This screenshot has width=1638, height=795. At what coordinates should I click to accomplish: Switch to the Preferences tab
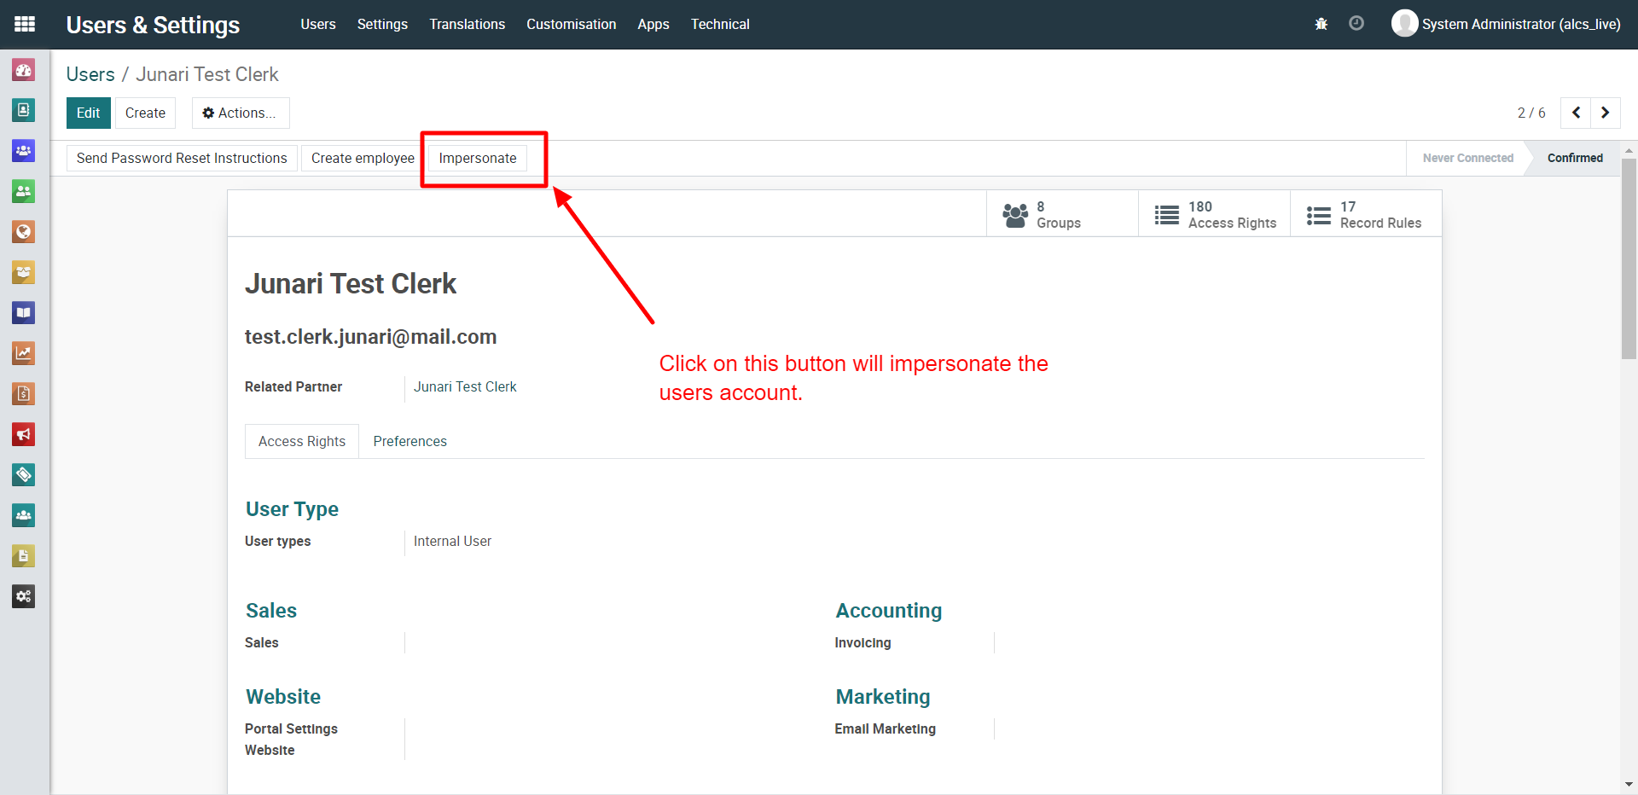(x=409, y=441)
